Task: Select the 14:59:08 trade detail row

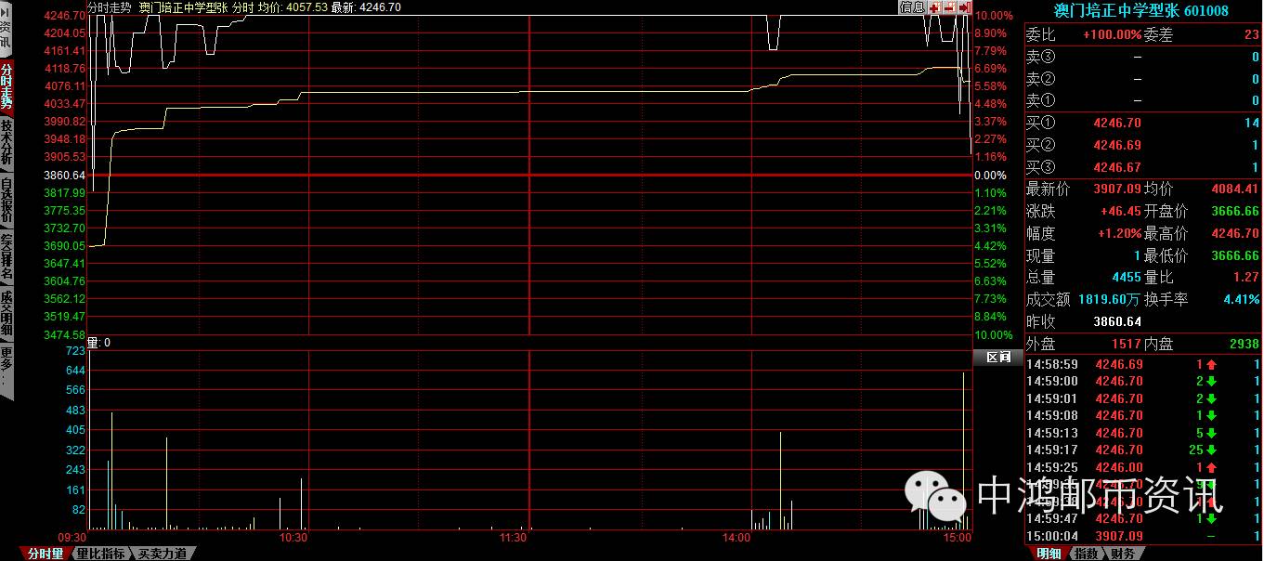Action: pyautogui.click(x=1142, y=415)
